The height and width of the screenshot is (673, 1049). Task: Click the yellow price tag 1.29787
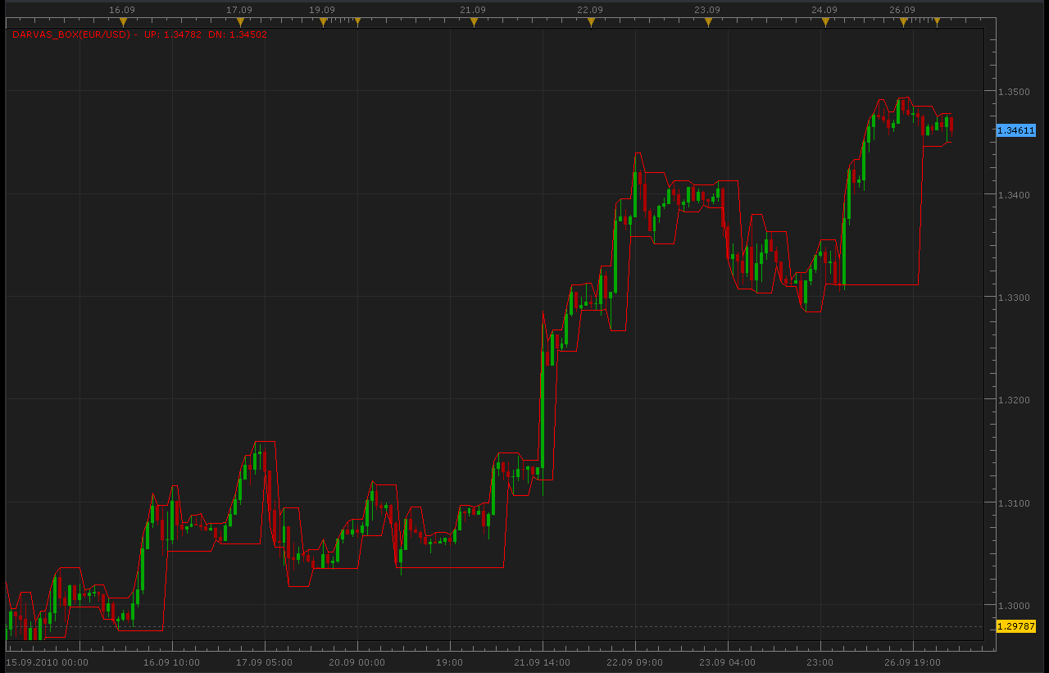[x=1016, y=626]
